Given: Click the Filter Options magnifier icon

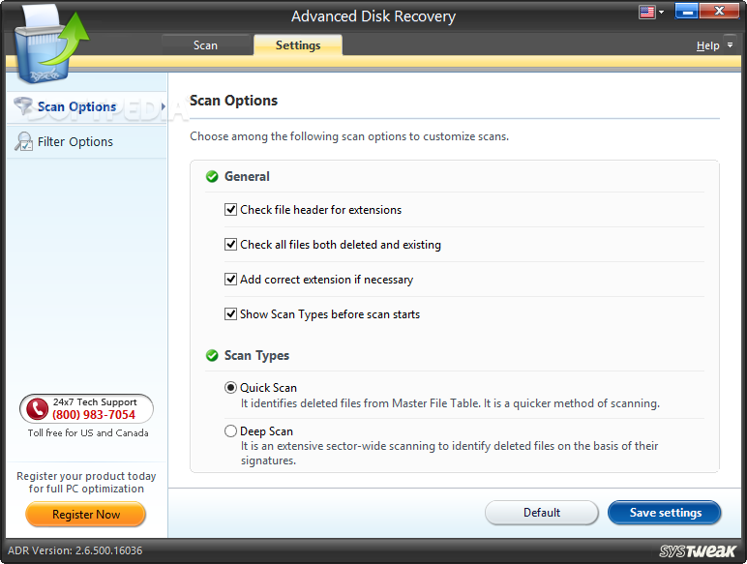Looking at the screenshot, I should 24,141.
